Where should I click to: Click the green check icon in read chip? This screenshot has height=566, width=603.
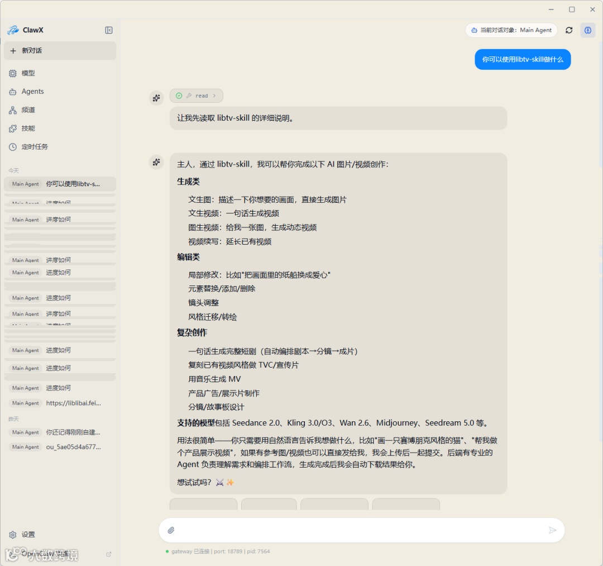click(x=179, y=96)
